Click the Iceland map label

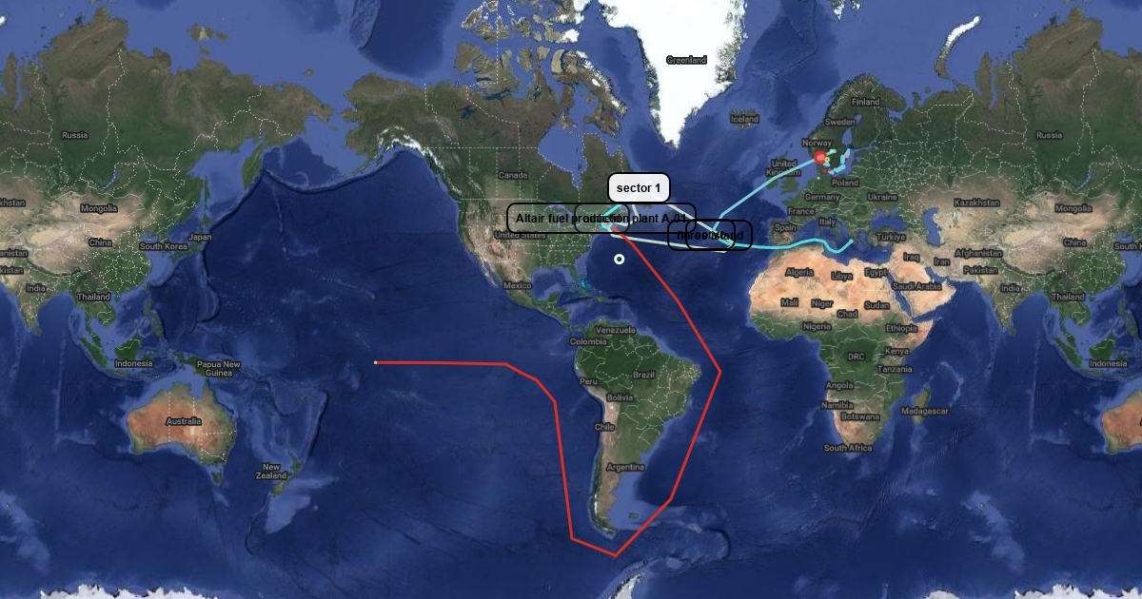click(x=744, y=119)
